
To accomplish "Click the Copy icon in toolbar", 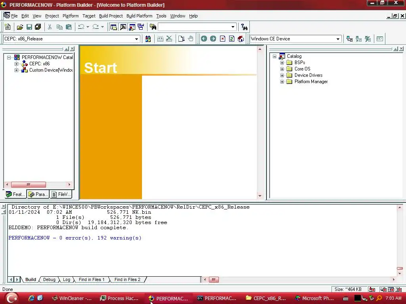I will (59, 27).
